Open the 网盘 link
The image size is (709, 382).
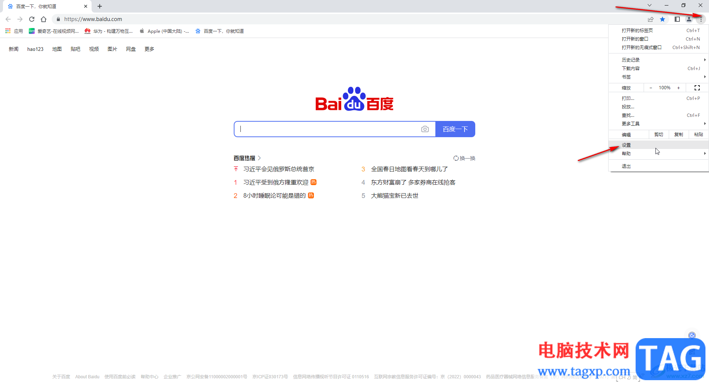(x=131, y=49)
